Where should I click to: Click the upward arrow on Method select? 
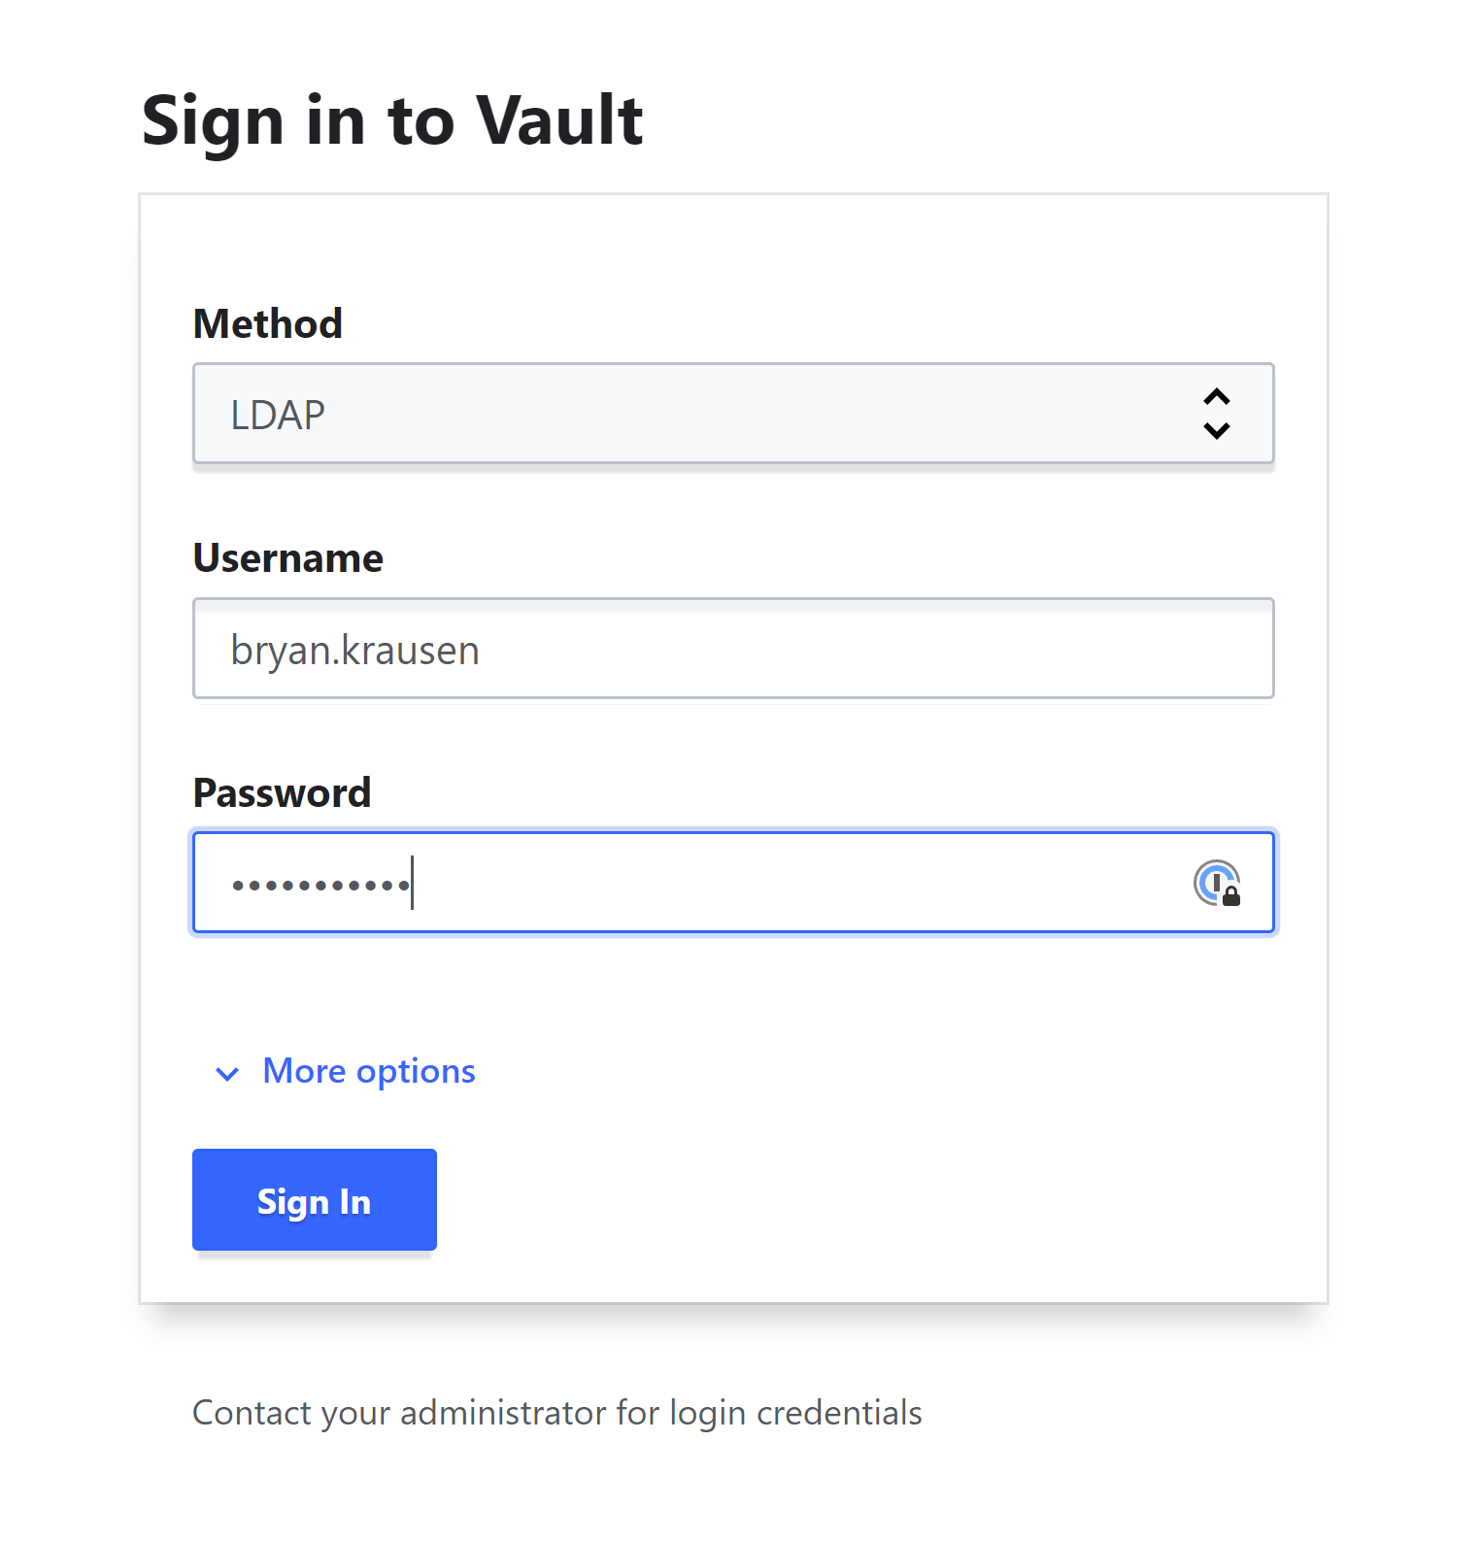(x=1217, y=397)
